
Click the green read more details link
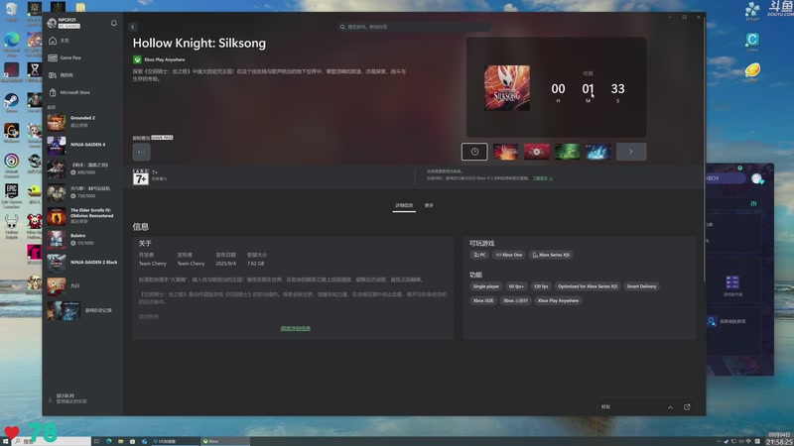296,329
